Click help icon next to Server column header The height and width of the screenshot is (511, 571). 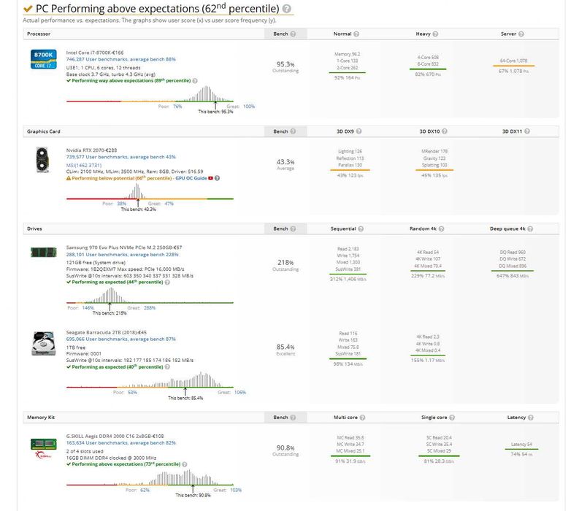[x=521, y=34]
